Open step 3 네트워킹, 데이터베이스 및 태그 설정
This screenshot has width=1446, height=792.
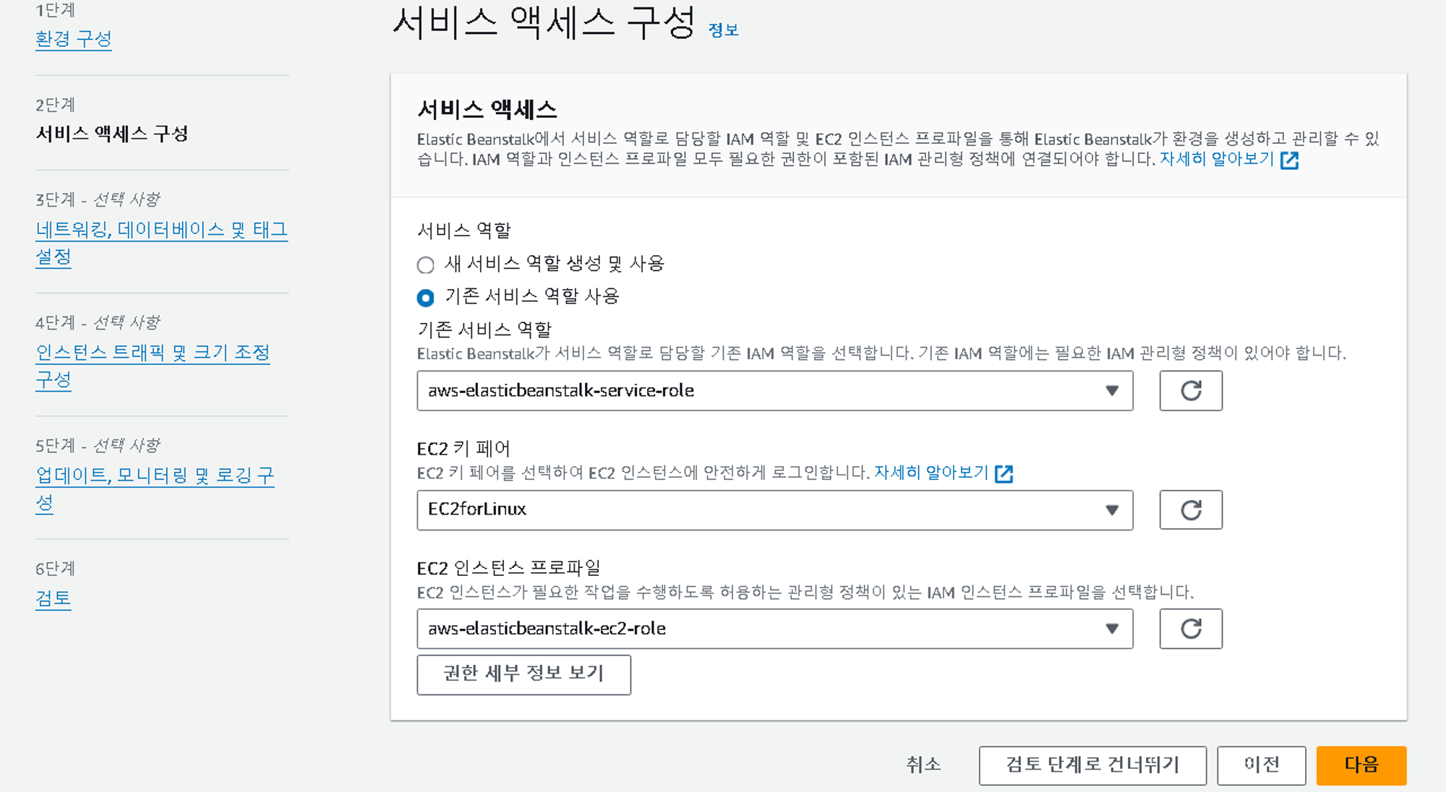[161, 230]
